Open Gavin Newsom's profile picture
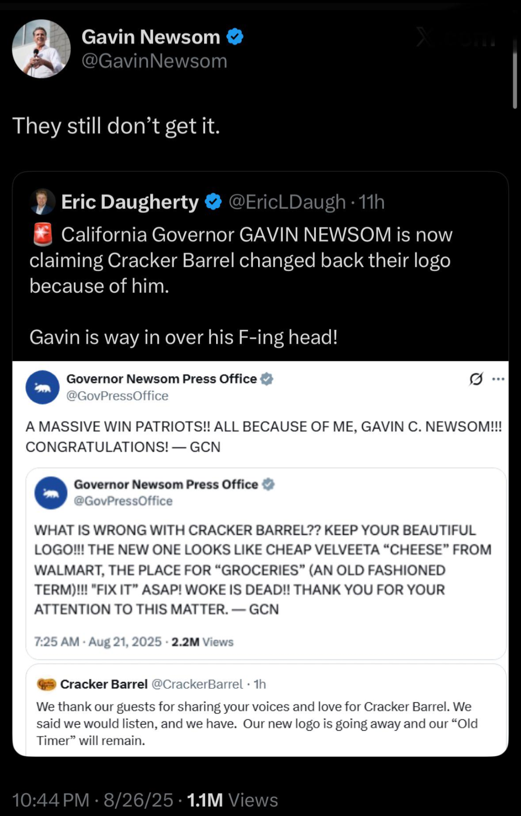 [x=41, y=49]
